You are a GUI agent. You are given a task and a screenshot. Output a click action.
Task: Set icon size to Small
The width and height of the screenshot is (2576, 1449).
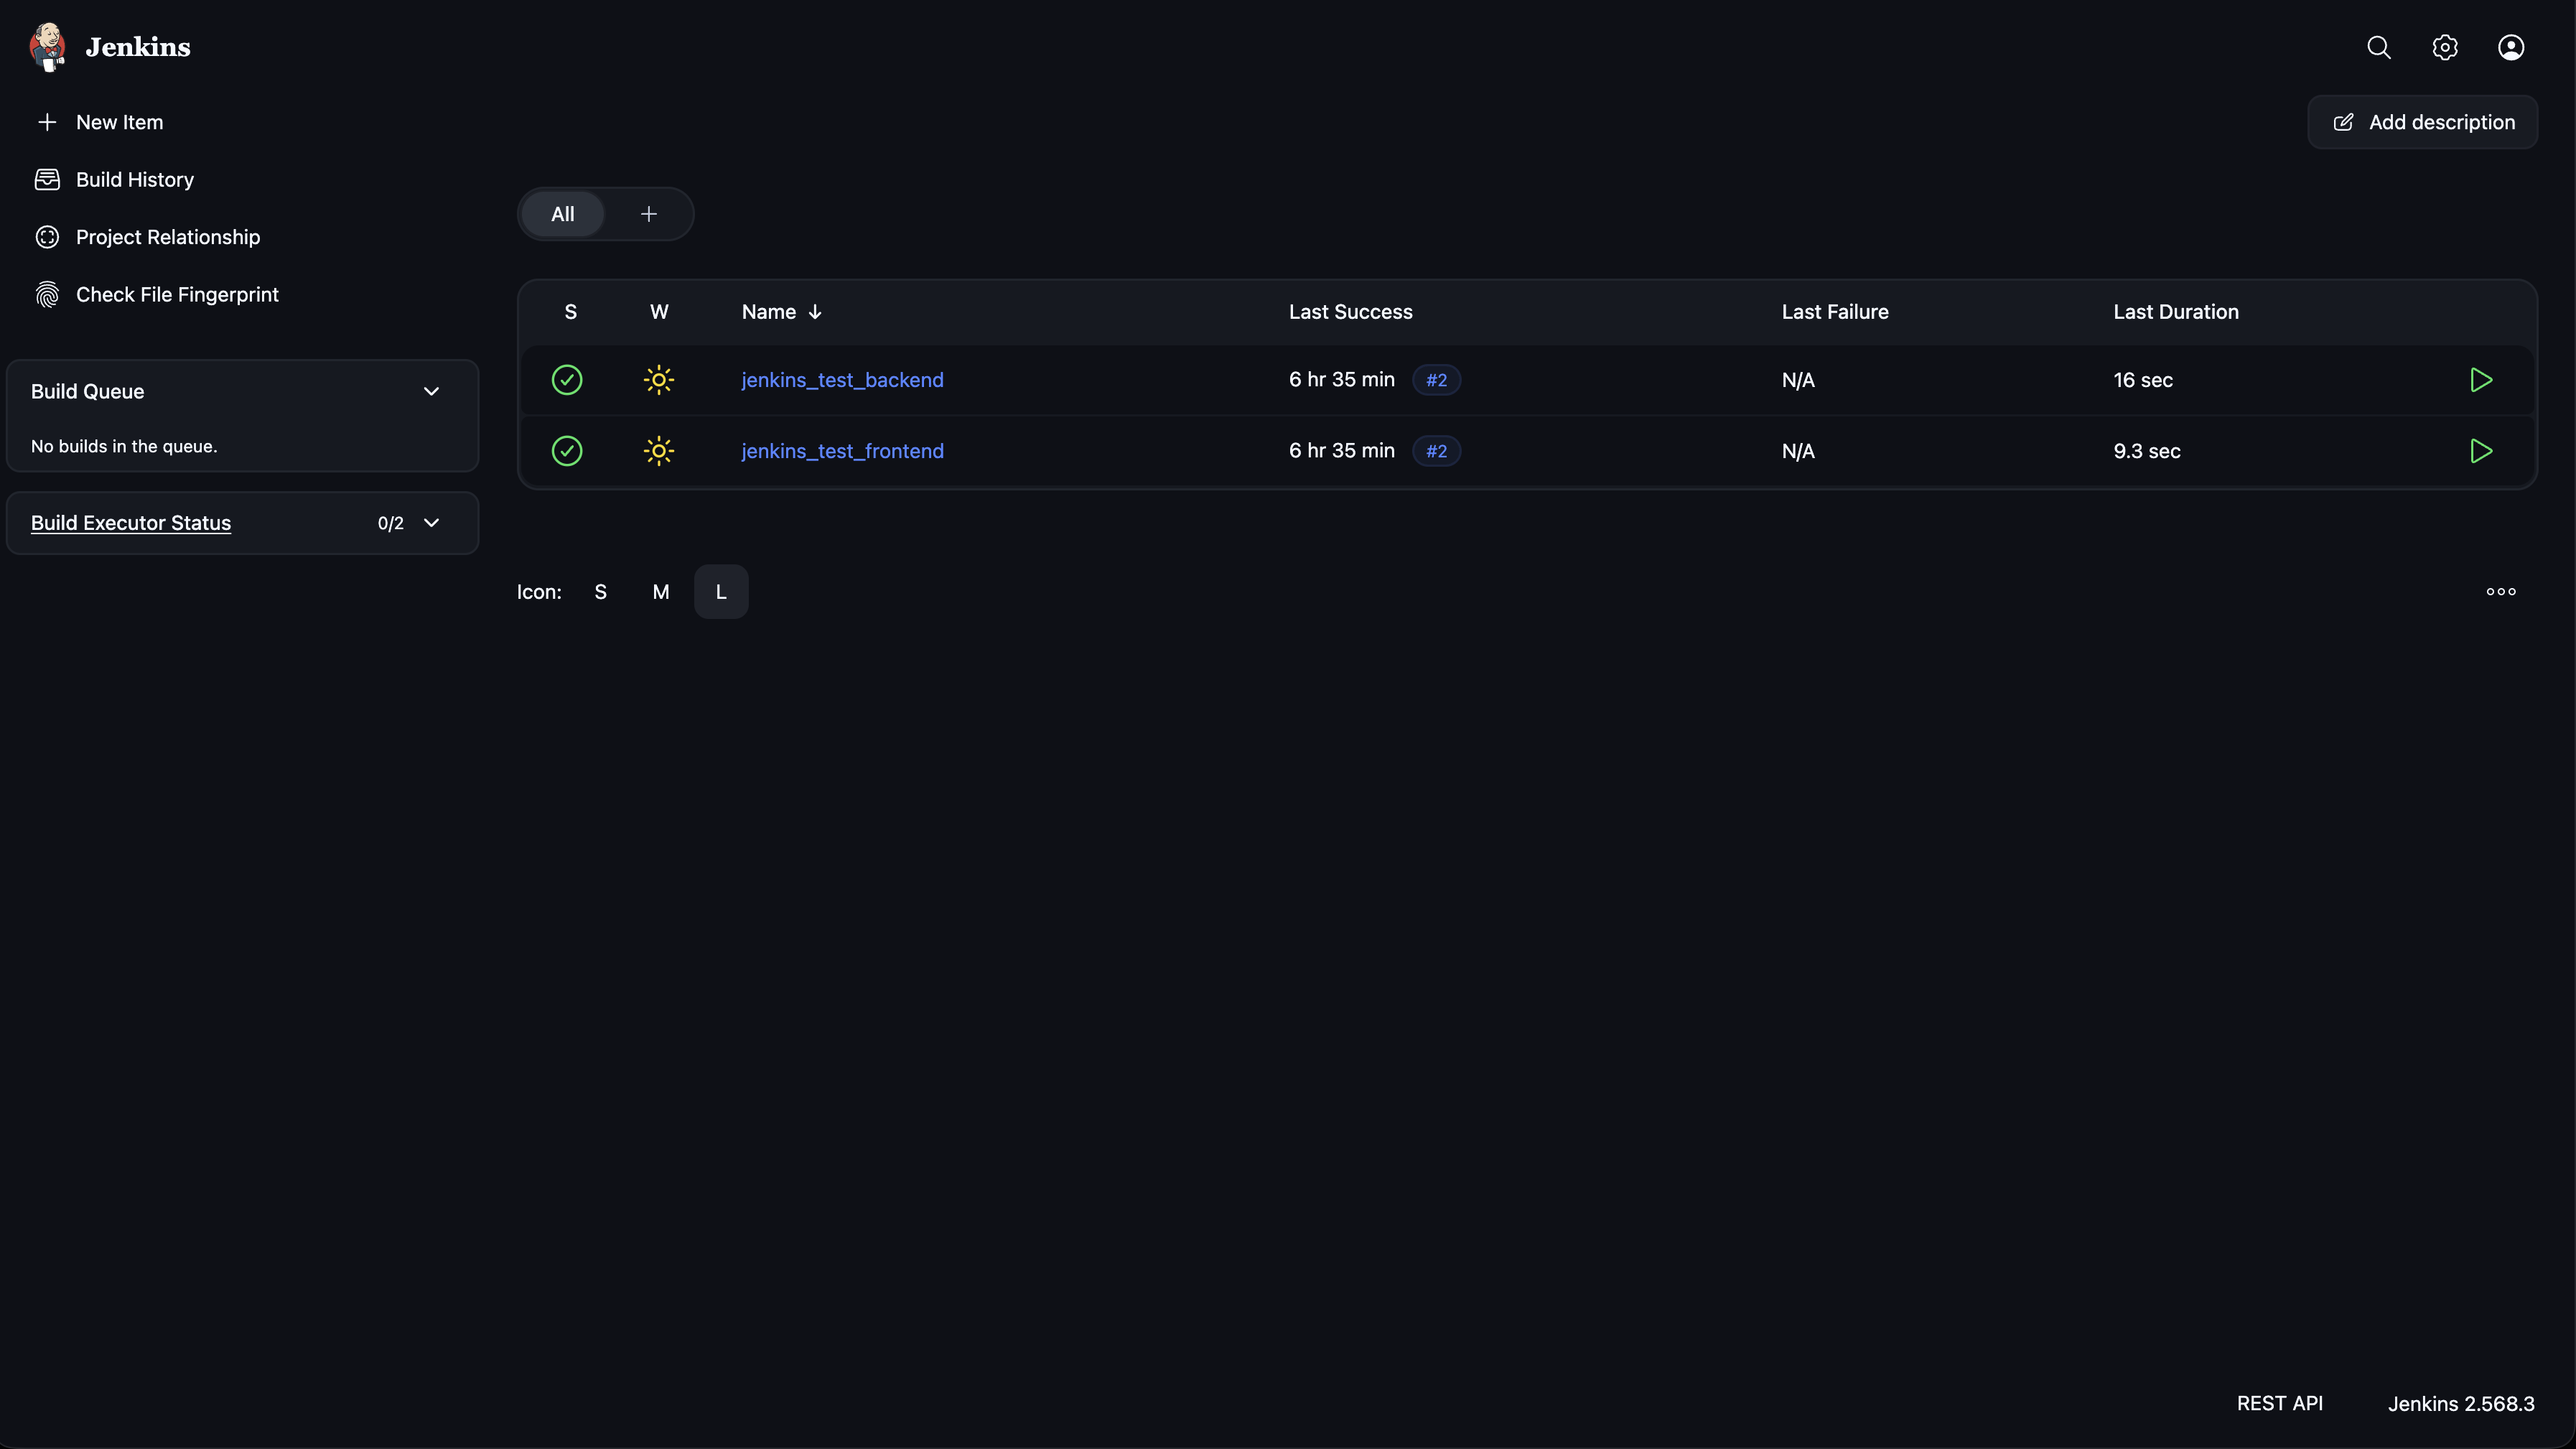(x=601, y=592)
